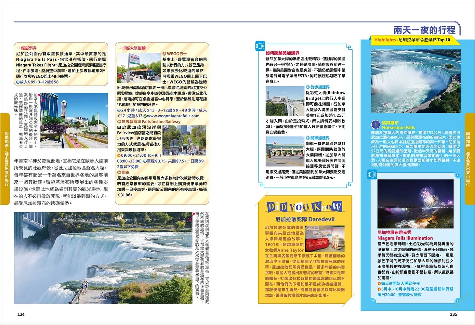
Task: Click the clock icon before 每日從開始天黑到午夜
Action: pyautogui.click(x=379, y=283)
